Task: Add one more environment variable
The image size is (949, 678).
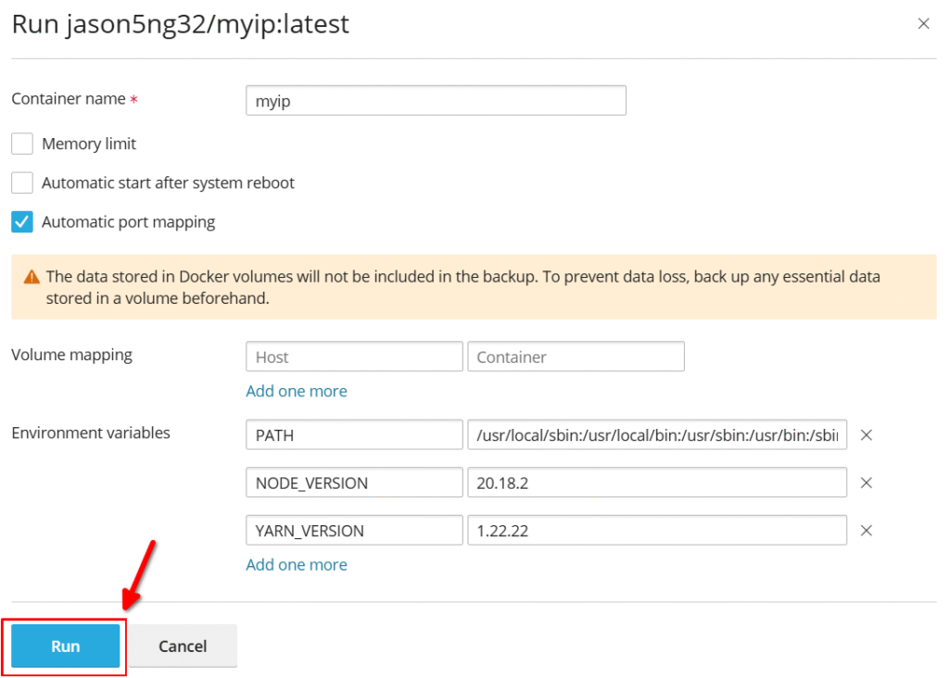Action: (297, 565)
